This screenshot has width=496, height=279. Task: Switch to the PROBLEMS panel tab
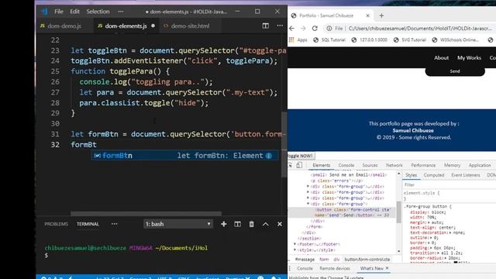click(x=56, y=224)
